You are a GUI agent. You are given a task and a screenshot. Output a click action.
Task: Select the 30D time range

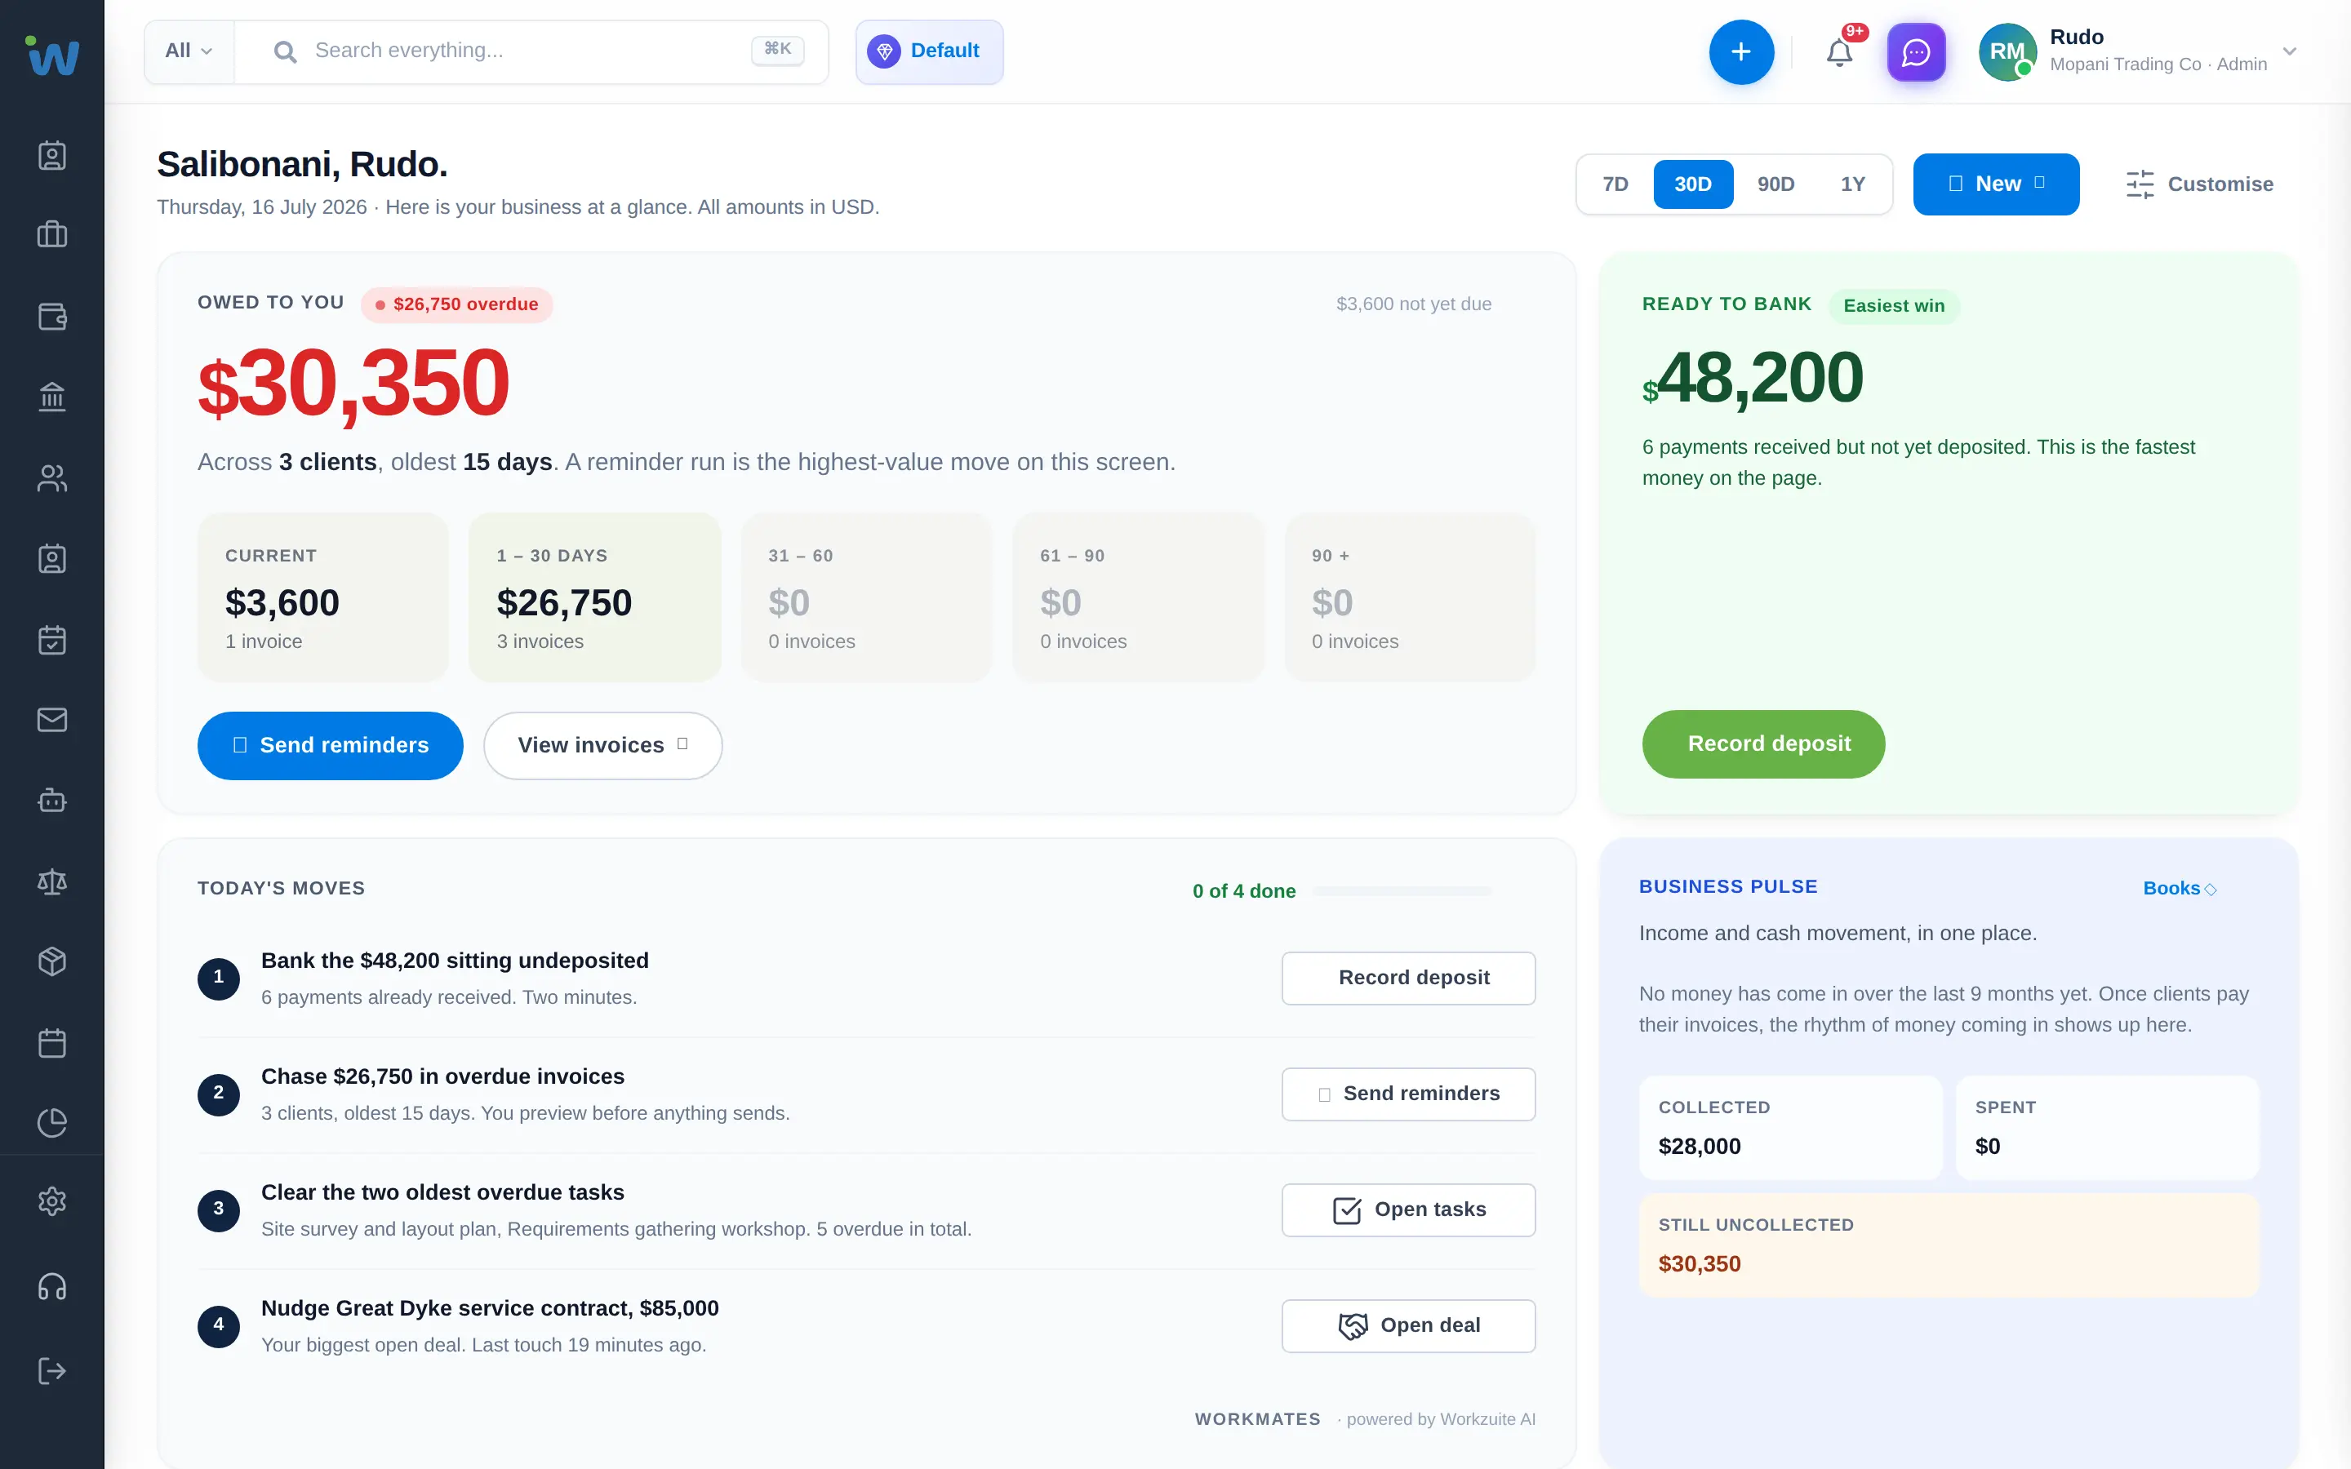[1692, 184]
